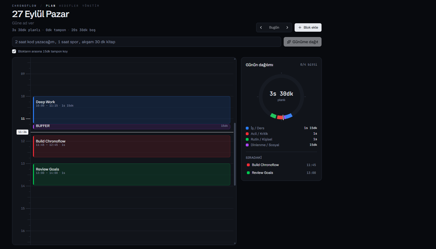Click the plus icon in Blok ekle
Viewport: 436px width, 249px height.
pos(300,27)
